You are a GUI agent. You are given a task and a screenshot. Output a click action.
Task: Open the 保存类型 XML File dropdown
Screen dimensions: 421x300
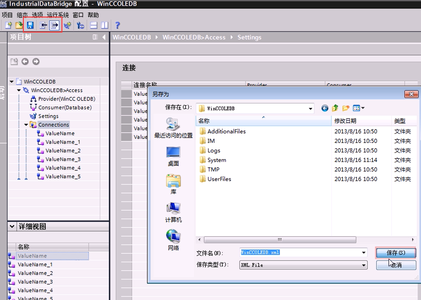[x=303, y=265]
